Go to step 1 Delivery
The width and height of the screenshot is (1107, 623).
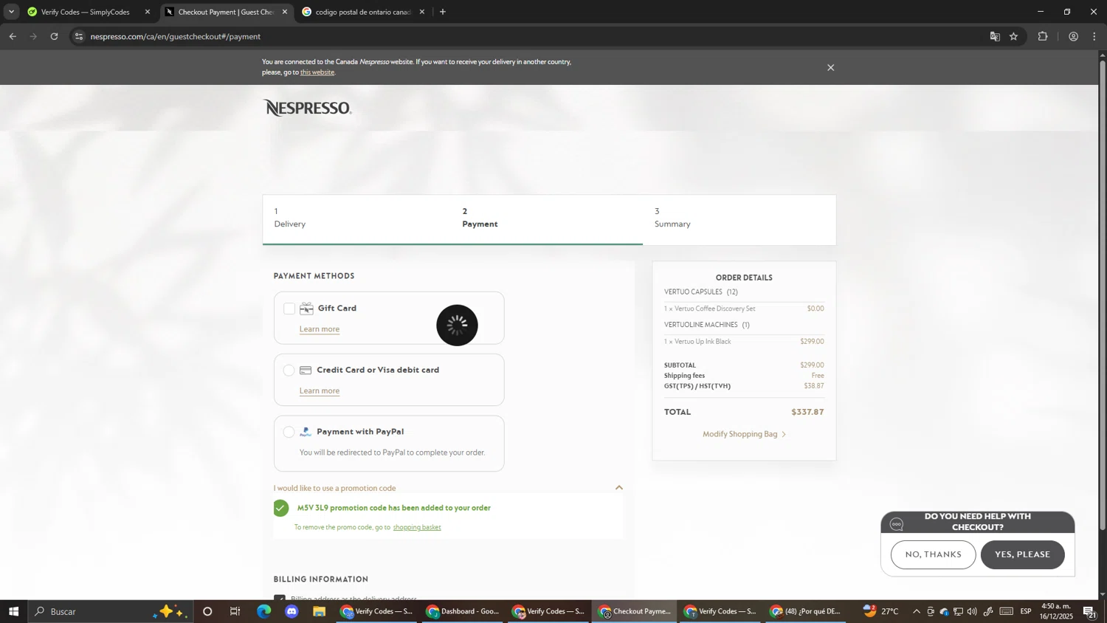[x=290, y=218]
